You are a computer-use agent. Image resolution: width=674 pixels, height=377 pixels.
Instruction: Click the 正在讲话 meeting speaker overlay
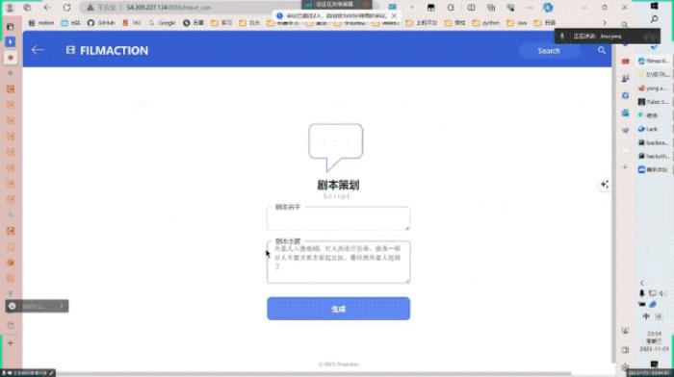608,37
